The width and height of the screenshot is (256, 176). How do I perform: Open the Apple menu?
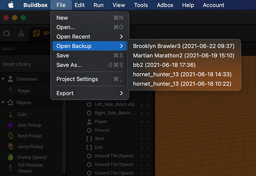[x=10, y=5]
